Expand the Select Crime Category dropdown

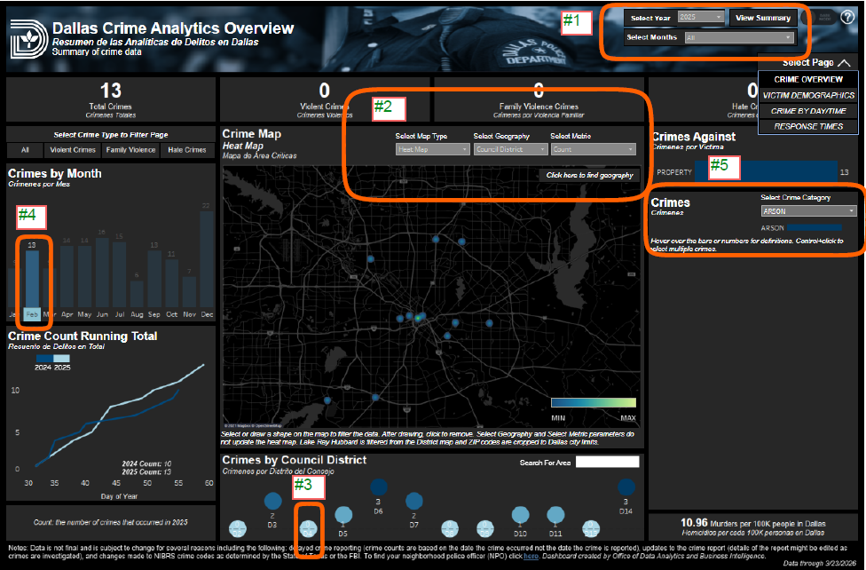808,211
